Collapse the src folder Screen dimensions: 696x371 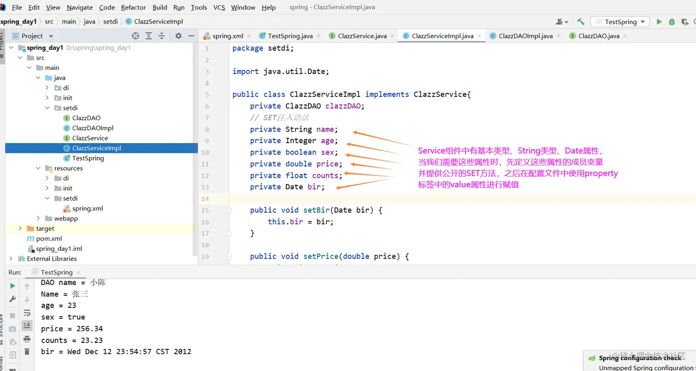click(20, 58)
